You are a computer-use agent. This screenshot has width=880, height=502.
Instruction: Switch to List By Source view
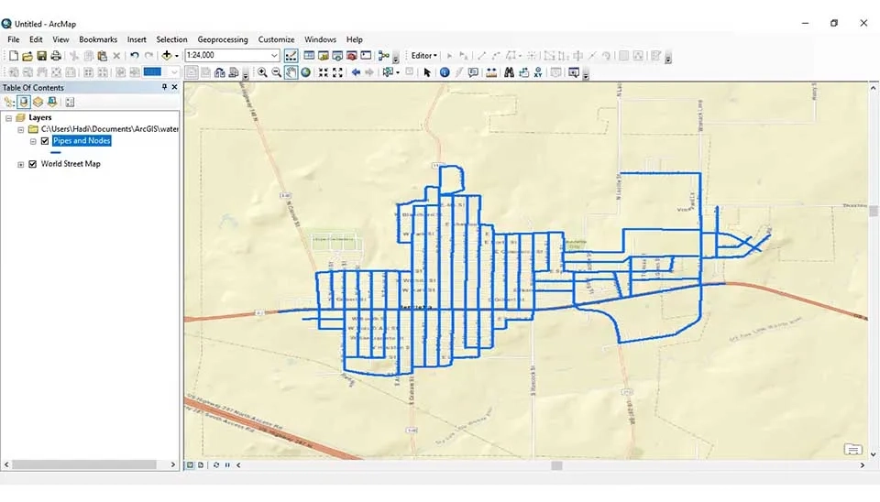point(24,102)
